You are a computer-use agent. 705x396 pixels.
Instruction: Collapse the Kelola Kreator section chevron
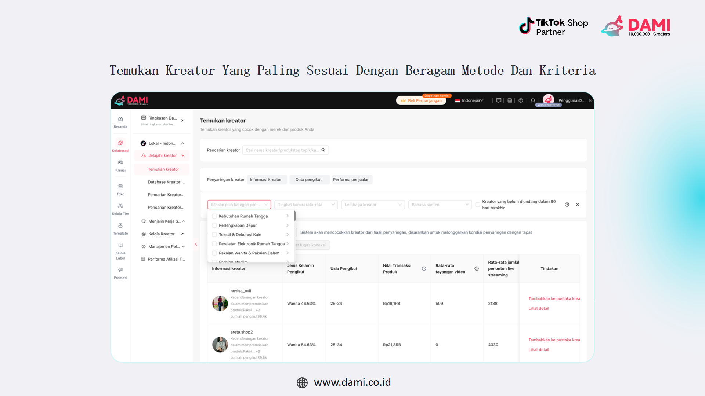tap(183, 234)
